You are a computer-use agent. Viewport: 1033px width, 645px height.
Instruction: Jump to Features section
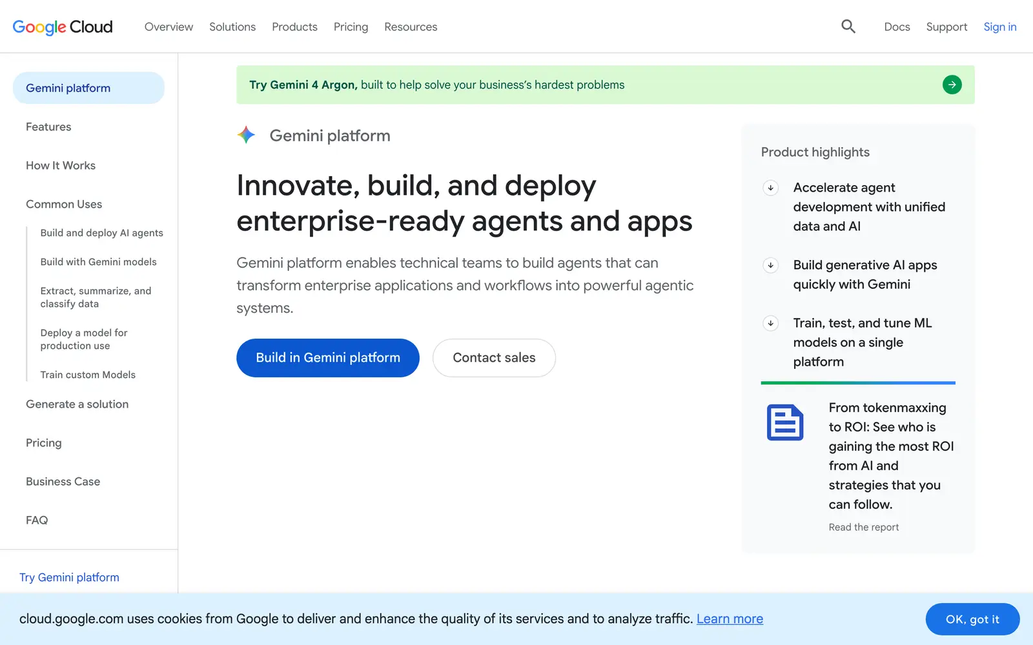(48, 126)
